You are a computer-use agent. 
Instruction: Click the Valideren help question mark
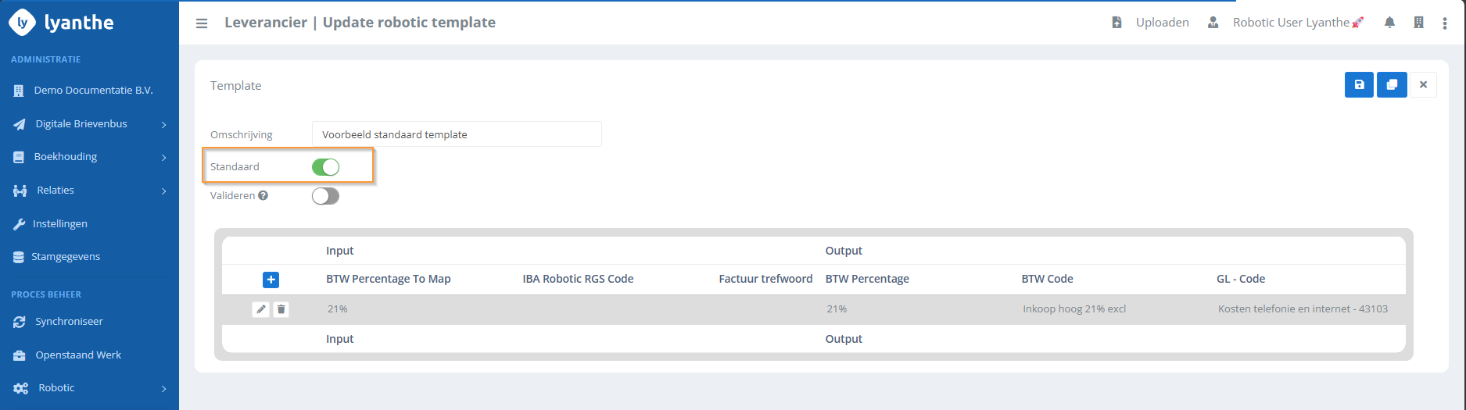(x=263, y=196)
